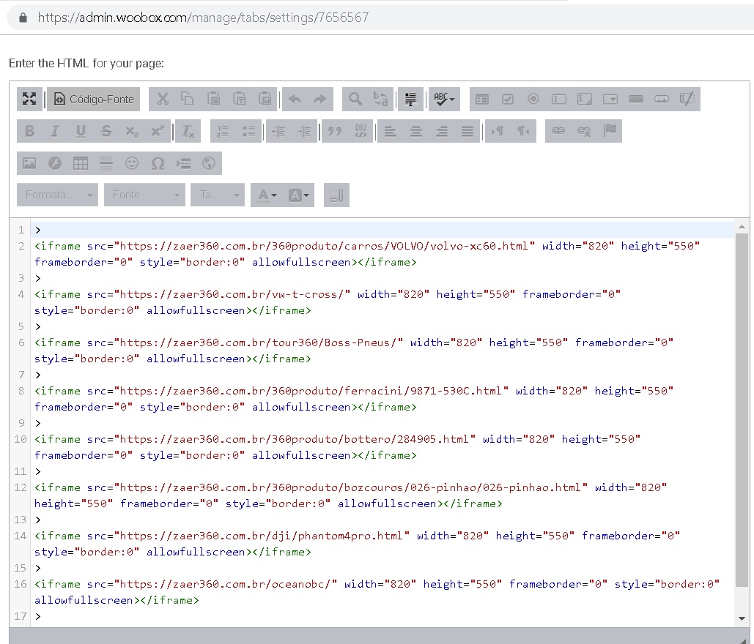Toggle bulleted list
This screenshot has width=754, height=644.
tap(248, 131)
